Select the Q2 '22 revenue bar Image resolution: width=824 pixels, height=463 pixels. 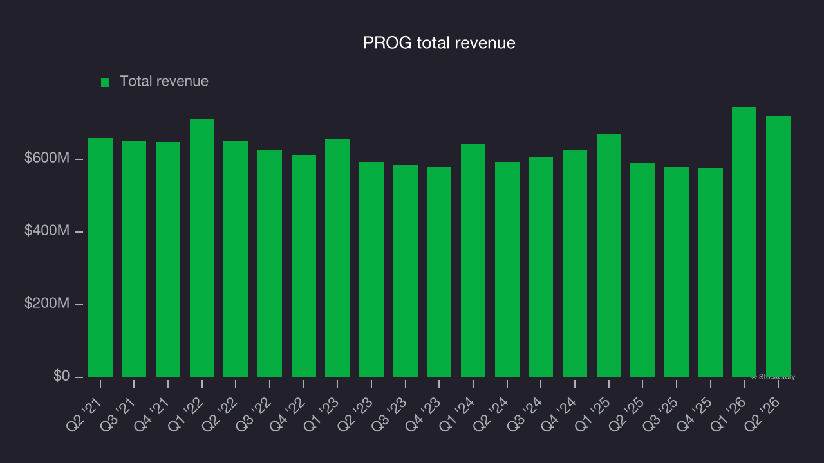(236, 259)
